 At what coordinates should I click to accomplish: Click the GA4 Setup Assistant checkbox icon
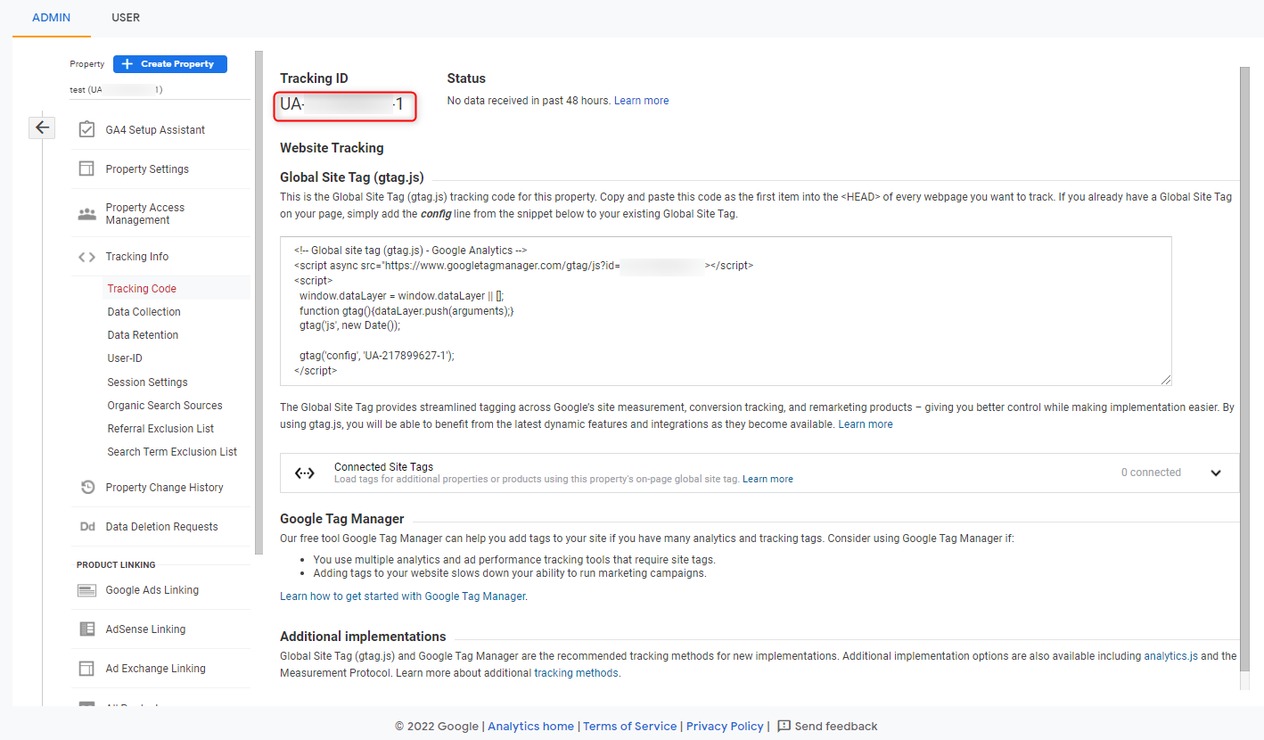(x=86, y=129)
